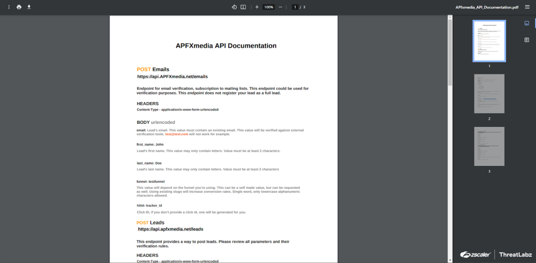The image size is (536, 263).
Task: Toggle the sidebar hamburger menu
Action: tap(527, 7)
